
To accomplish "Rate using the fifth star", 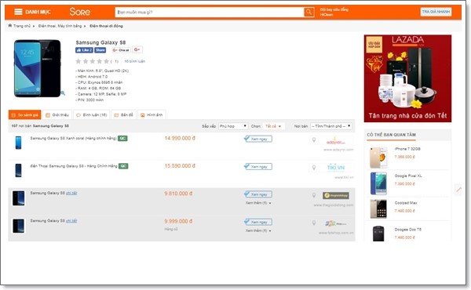I will pyautogui.click(x=106, y=61).
